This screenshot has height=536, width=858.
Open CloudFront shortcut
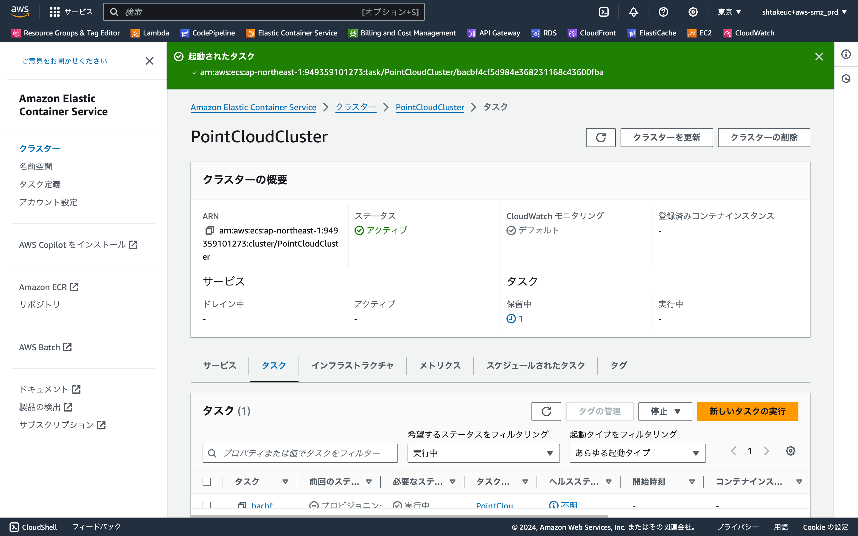pos(592,33)
